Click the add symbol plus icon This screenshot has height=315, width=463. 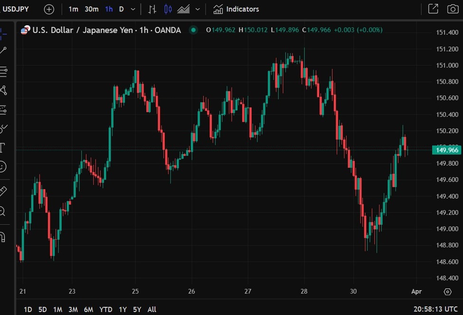[x=49, y=9]
